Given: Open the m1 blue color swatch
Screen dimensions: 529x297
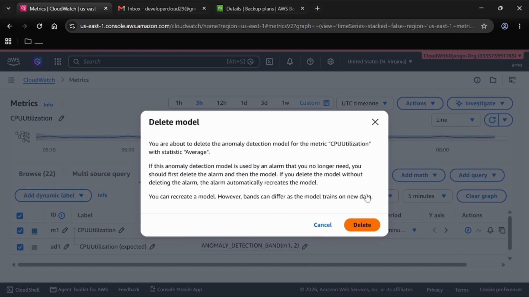Looking at the screenshot, I should click(x=34, y=231).
